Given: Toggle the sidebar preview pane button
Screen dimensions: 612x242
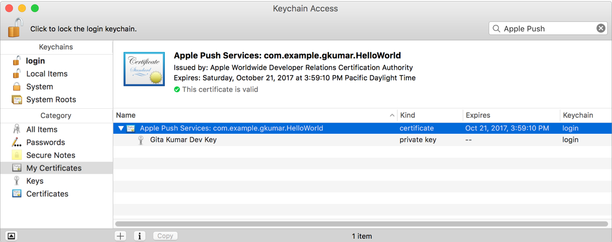Looking at the screenshot, I should click(11, 236).
